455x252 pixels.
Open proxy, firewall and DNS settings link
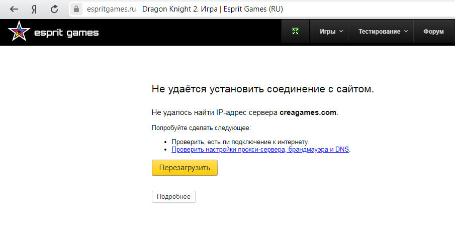point(260,150)
